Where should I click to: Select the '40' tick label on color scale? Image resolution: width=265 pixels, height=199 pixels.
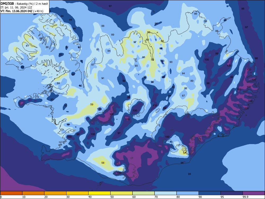coord(90,197)
